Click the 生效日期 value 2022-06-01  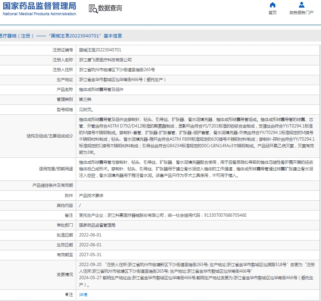tap(90, 245)
